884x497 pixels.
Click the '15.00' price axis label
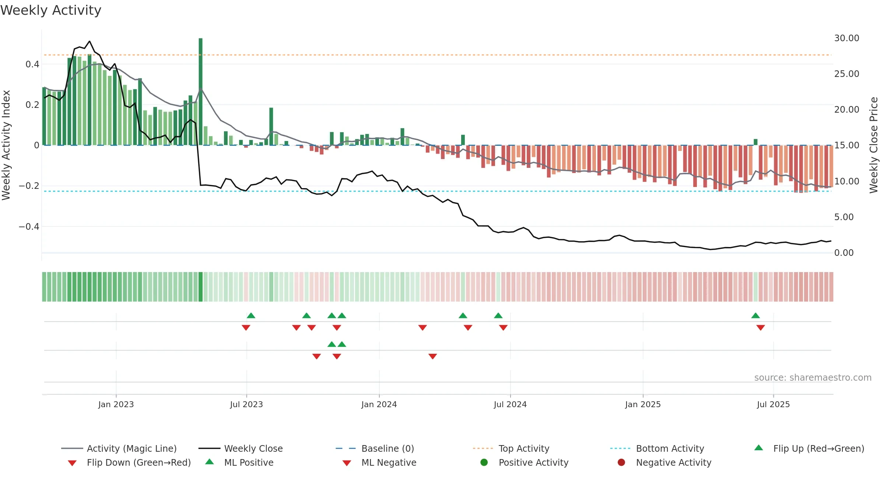846,145
